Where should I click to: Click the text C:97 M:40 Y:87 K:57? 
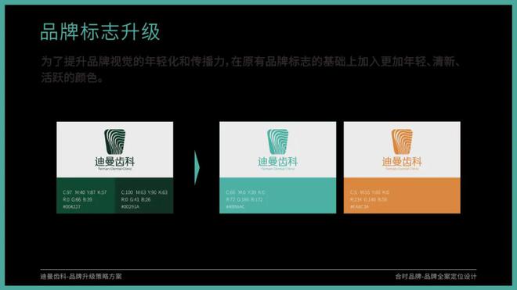85,192
